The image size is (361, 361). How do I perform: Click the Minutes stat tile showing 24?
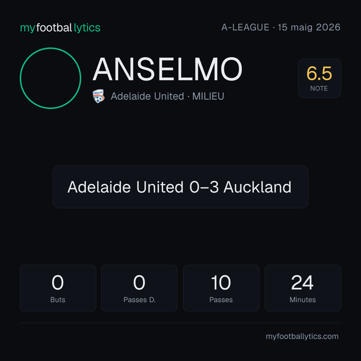(303, 288)
